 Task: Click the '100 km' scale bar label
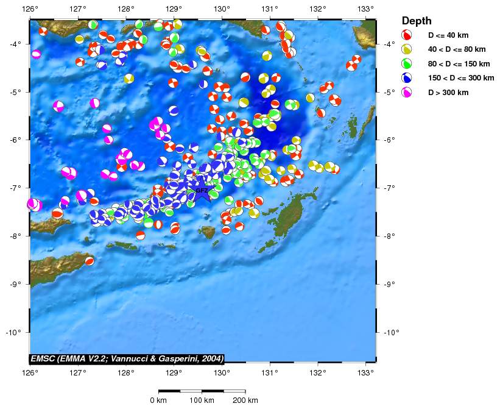click(x=202, y=400)
